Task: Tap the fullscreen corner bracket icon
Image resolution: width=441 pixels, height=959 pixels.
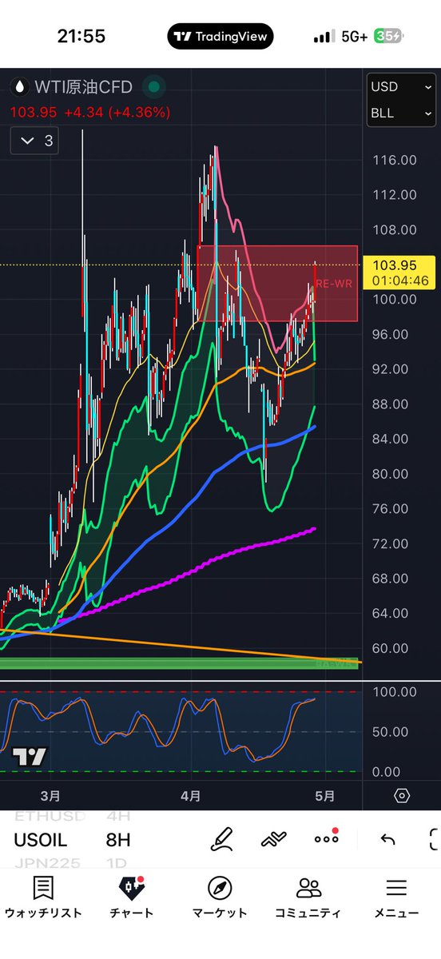Action: (x=435, y=839)
